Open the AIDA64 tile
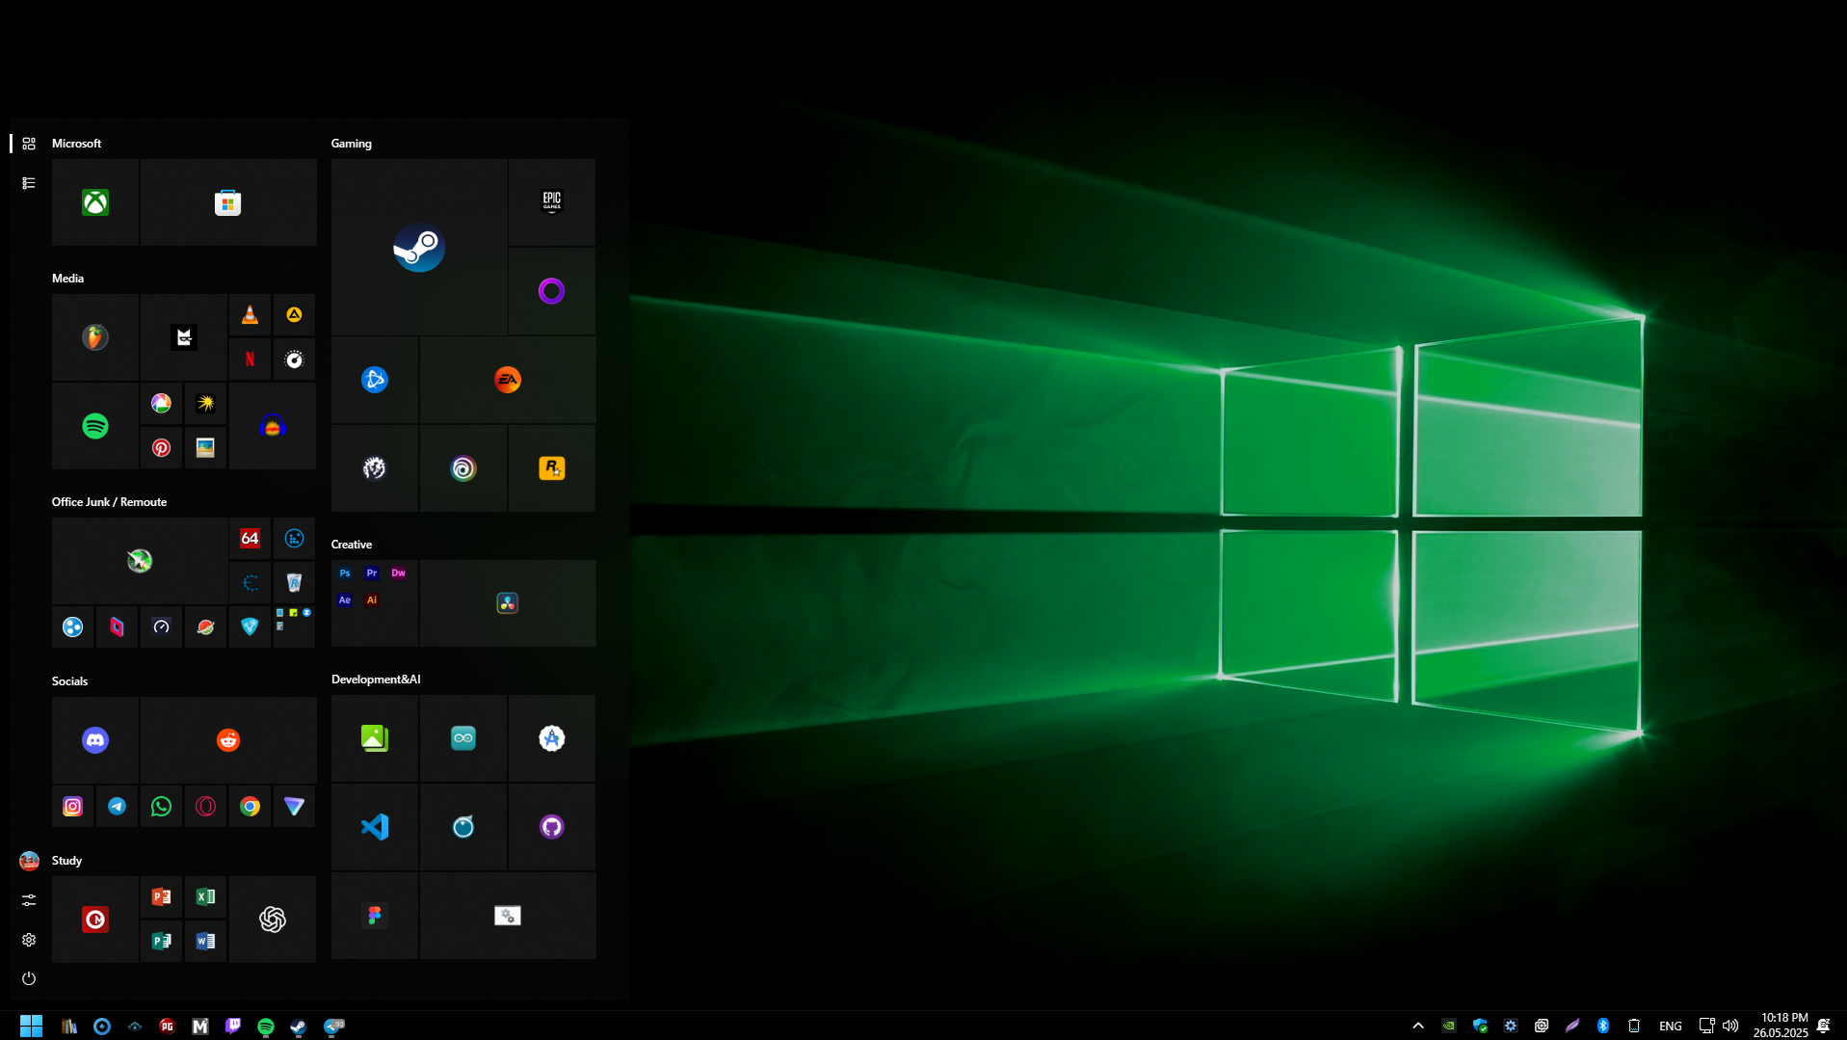The image size is (1847, 1040). point(250,539)
